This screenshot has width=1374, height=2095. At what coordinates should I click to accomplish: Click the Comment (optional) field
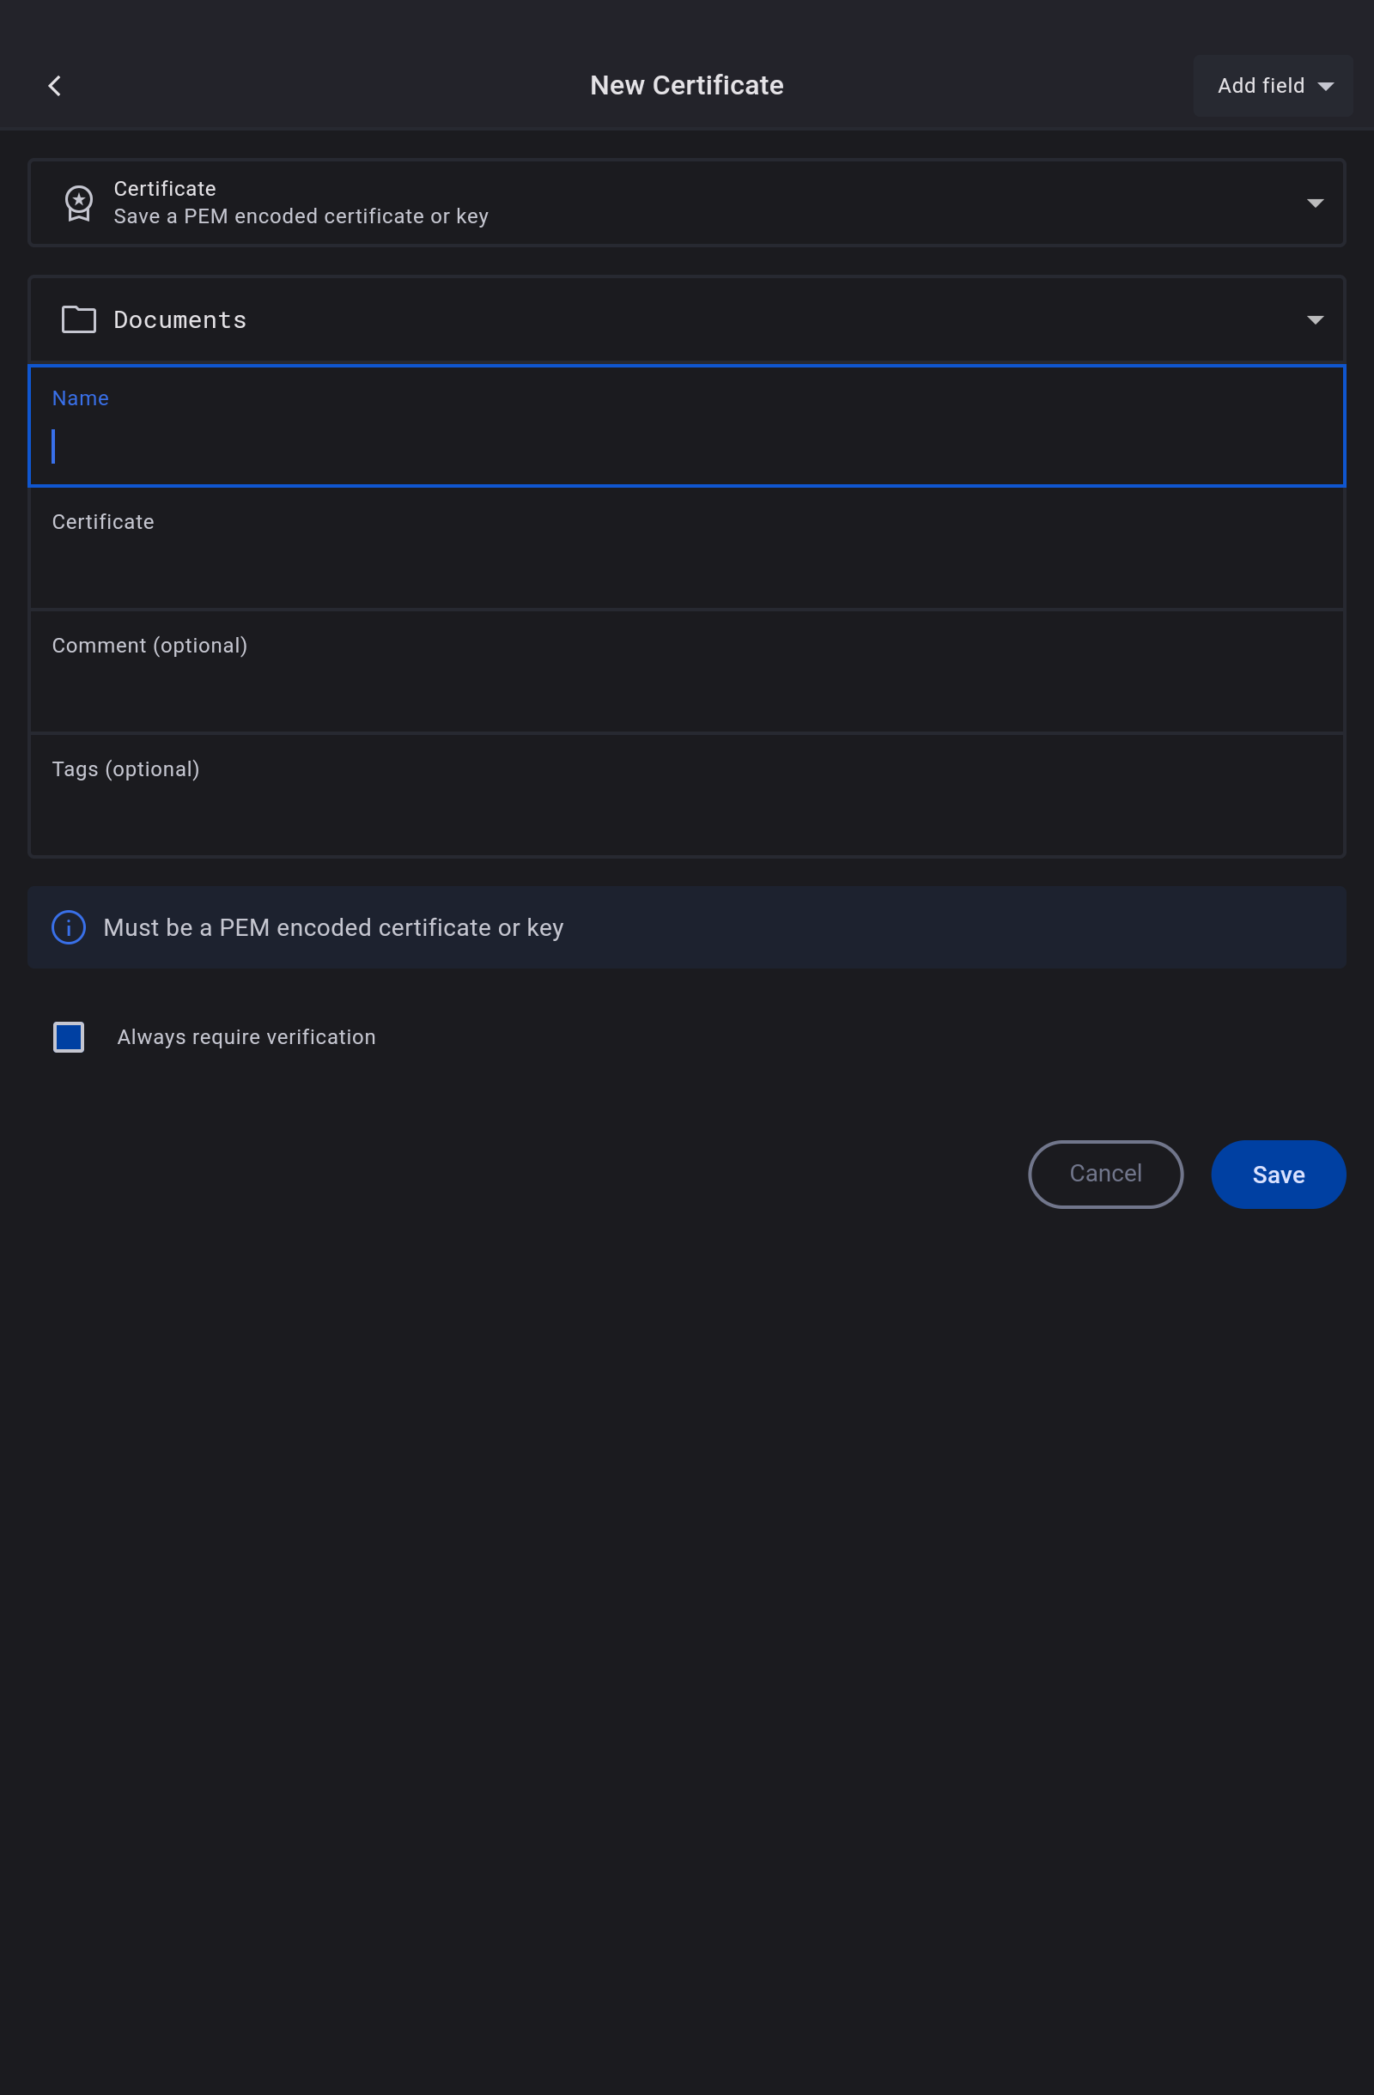pos(686,687)
